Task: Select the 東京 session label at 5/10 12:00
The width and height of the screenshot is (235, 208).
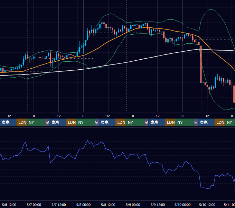Action: (206, 122)
